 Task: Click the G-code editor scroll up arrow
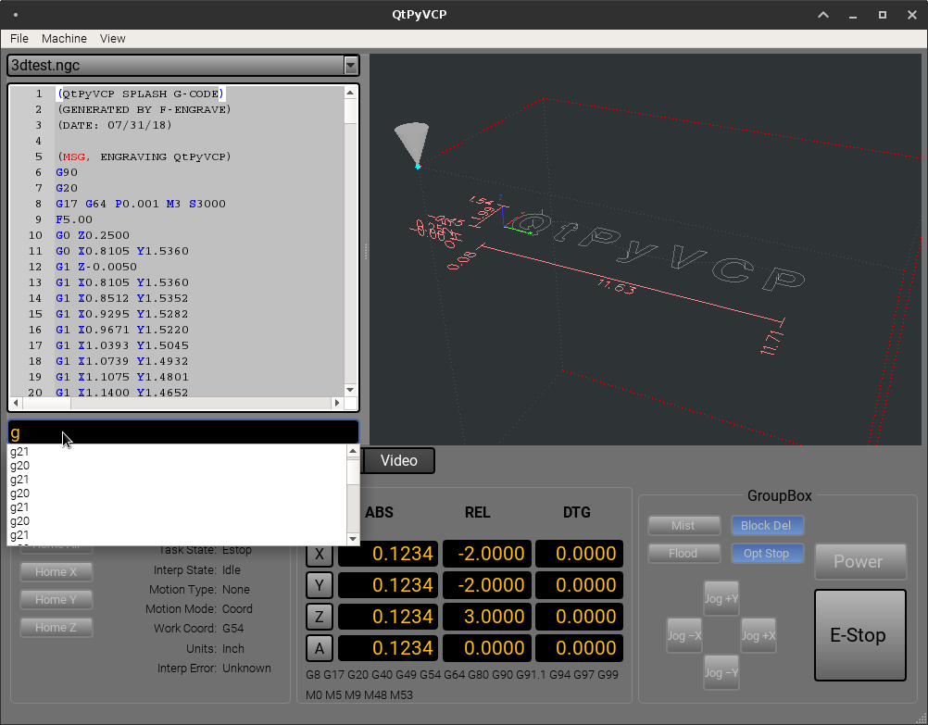(x=350, y=93)
